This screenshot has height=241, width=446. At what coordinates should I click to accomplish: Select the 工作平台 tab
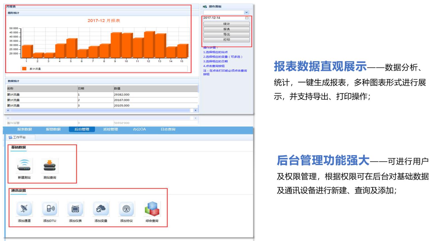pyautogui.click(x=21, y=137)
